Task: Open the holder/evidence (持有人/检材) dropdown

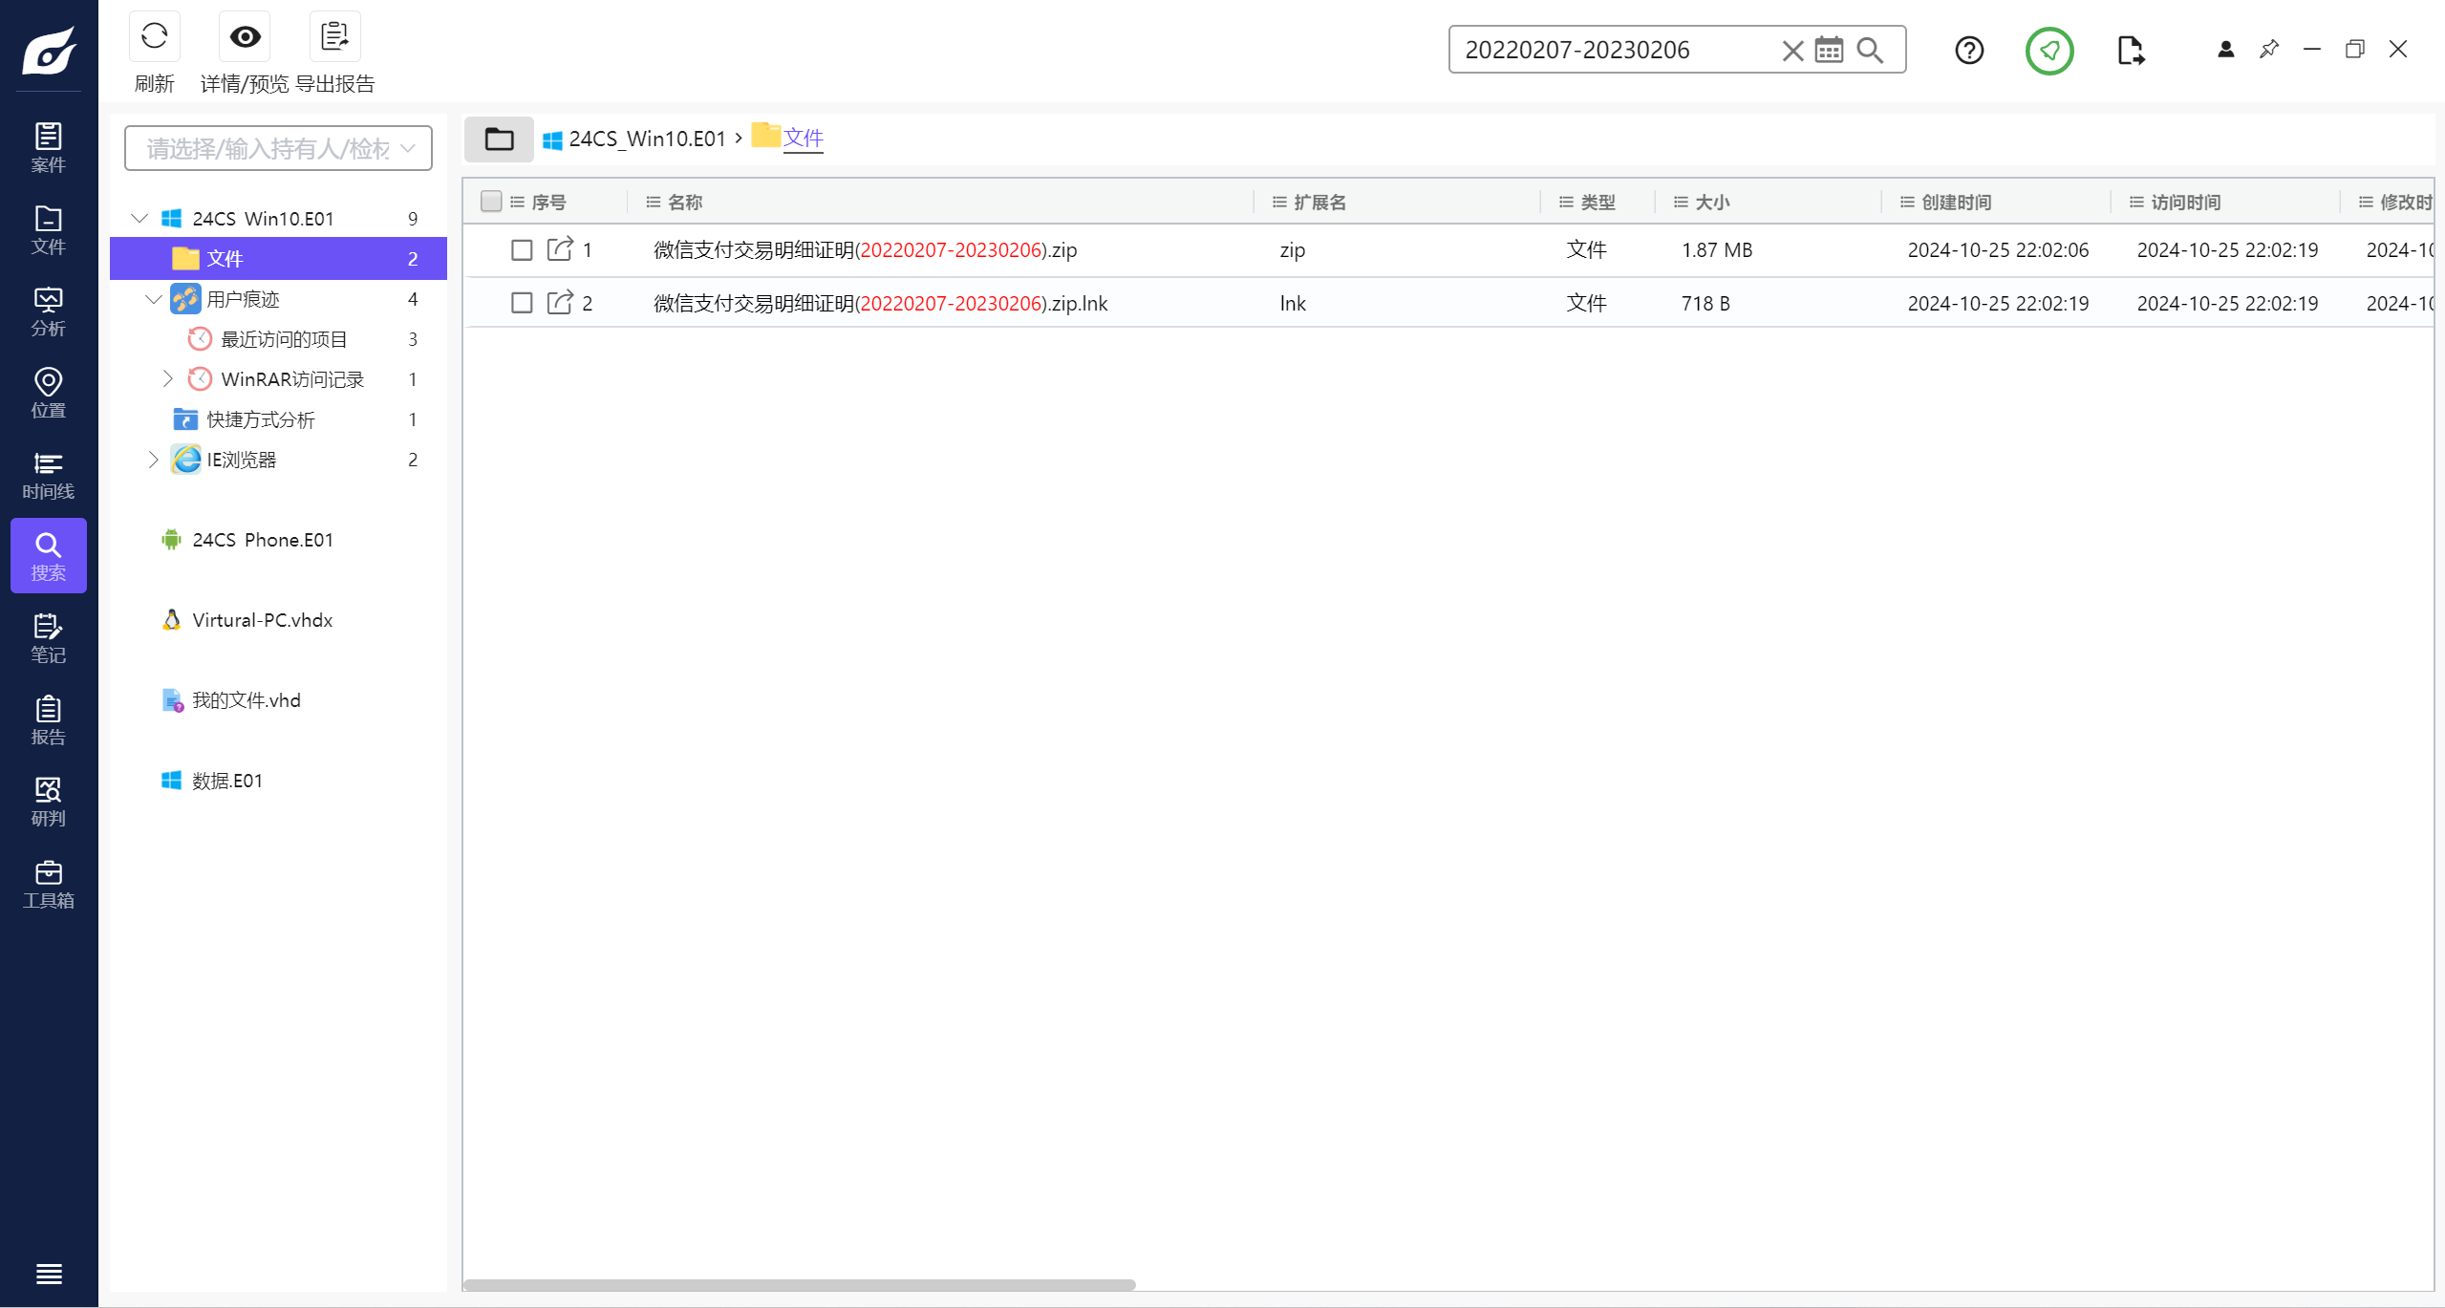Action: coord(278,148)
